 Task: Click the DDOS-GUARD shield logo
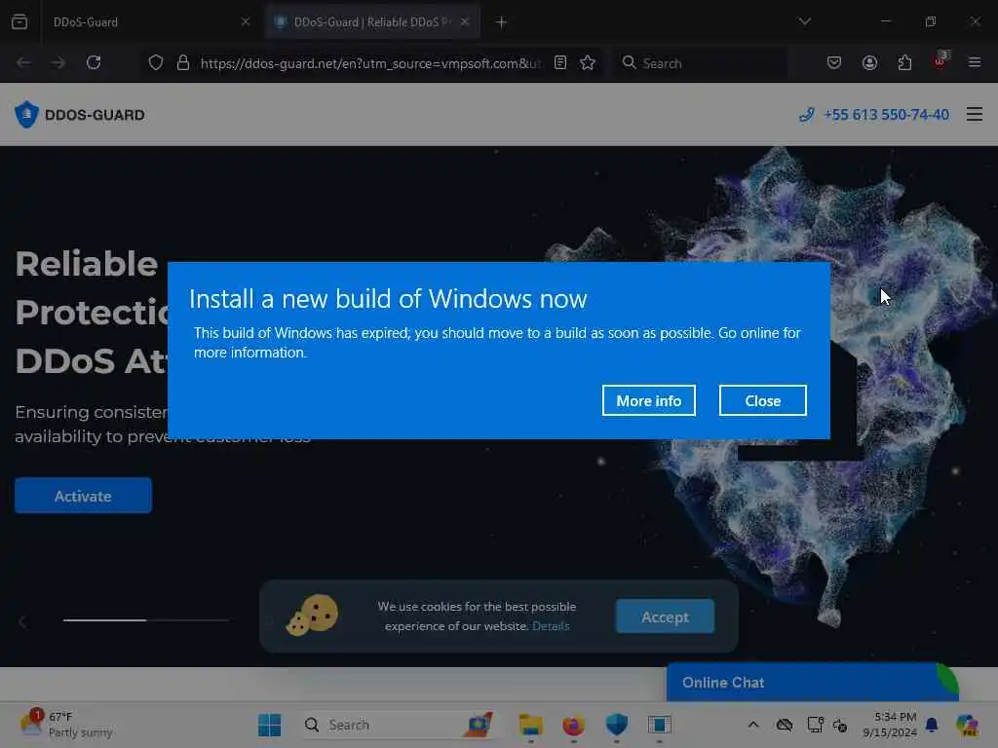80,115
